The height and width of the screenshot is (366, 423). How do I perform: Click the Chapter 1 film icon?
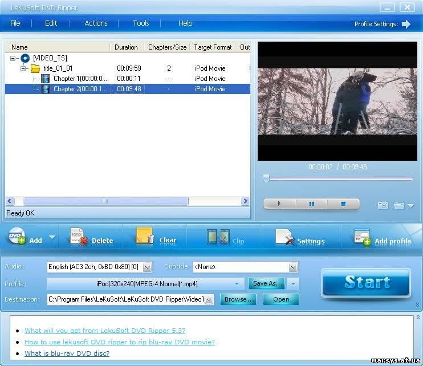46,79
